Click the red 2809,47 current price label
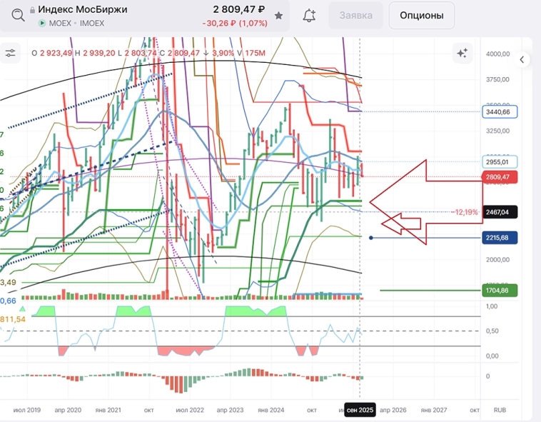Viewport: 541px width, 422px height. click(x=500, y=177)
